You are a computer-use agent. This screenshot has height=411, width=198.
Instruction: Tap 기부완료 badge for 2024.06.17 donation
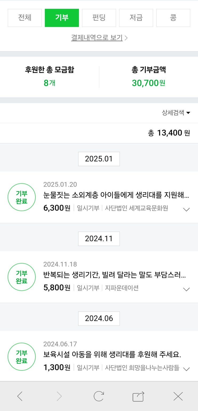(x=22, y=357)
